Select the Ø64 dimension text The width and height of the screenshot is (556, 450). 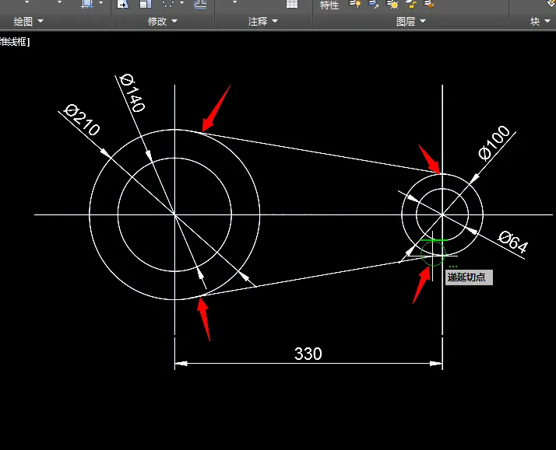(x=512, y=242)
